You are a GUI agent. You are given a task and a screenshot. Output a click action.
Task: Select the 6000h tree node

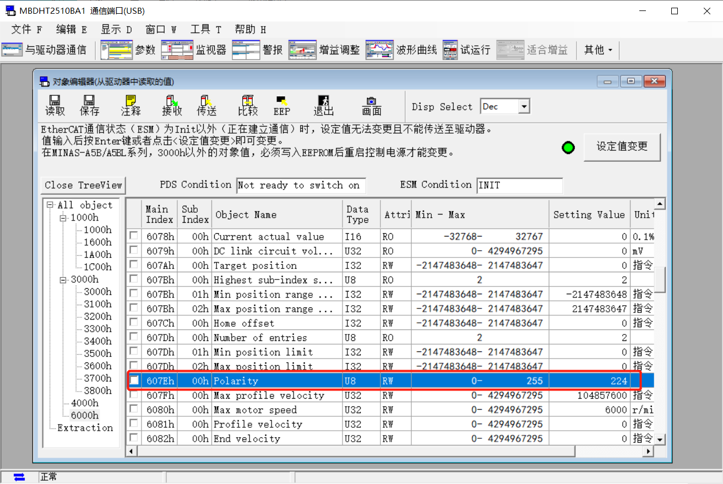[85, 416]
